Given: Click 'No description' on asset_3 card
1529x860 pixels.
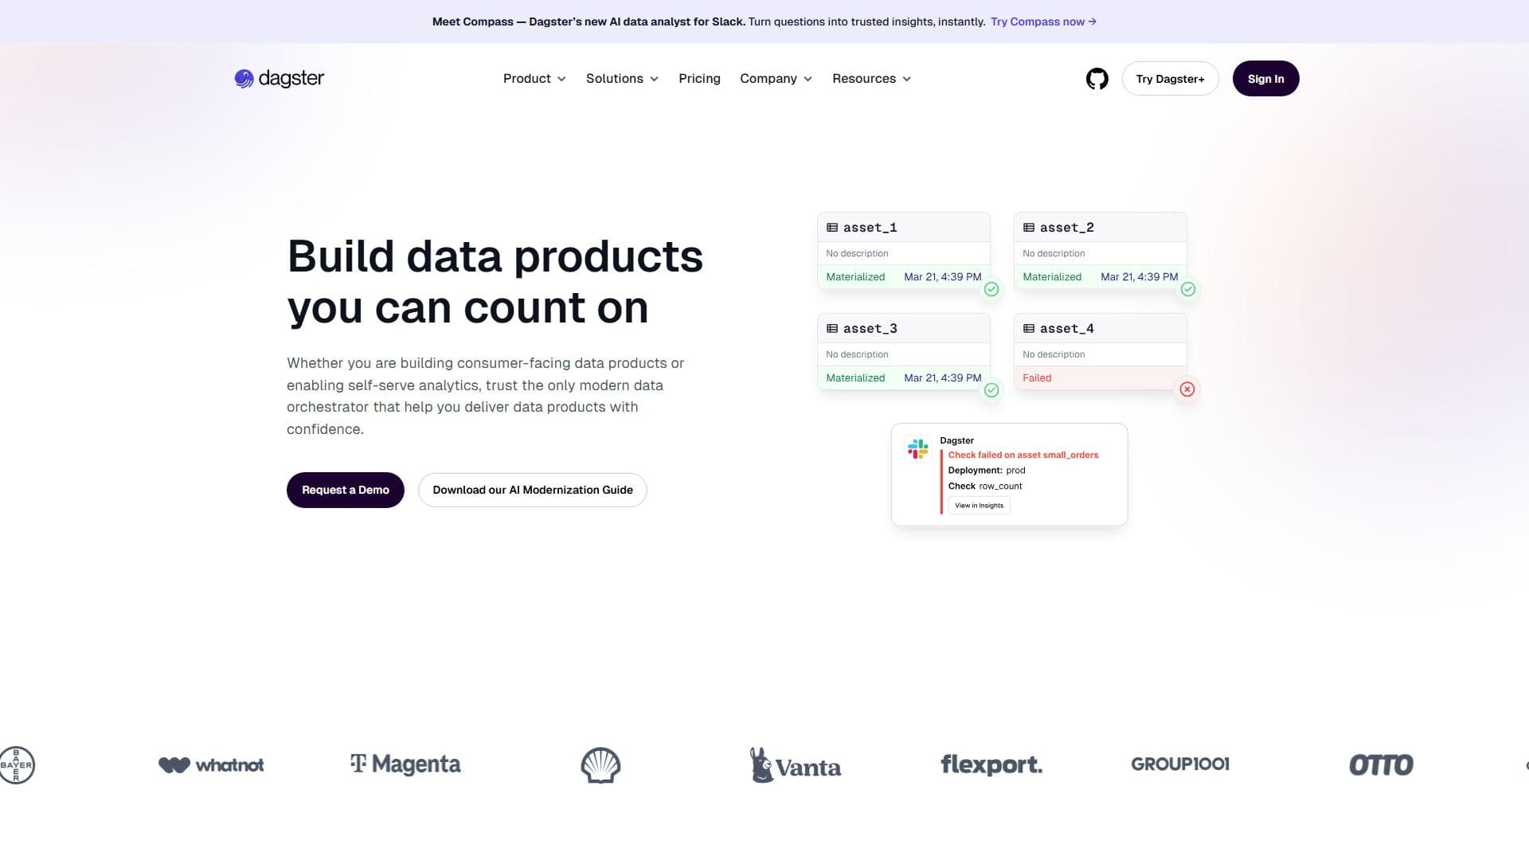Looking at the screenshot, I should point(857,354).
